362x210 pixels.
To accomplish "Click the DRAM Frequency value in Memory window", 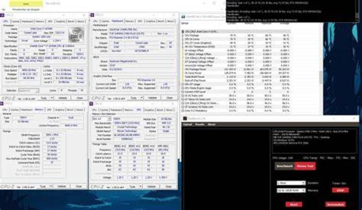I will tap(52, 135).
